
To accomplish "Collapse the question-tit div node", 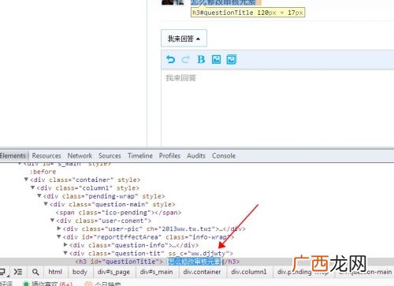I will pos(65,253).
